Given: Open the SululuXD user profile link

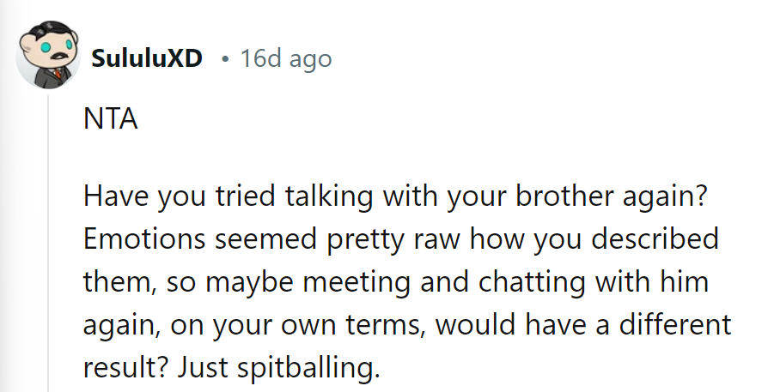Looking at the screenshot, I should pos(146,59).
